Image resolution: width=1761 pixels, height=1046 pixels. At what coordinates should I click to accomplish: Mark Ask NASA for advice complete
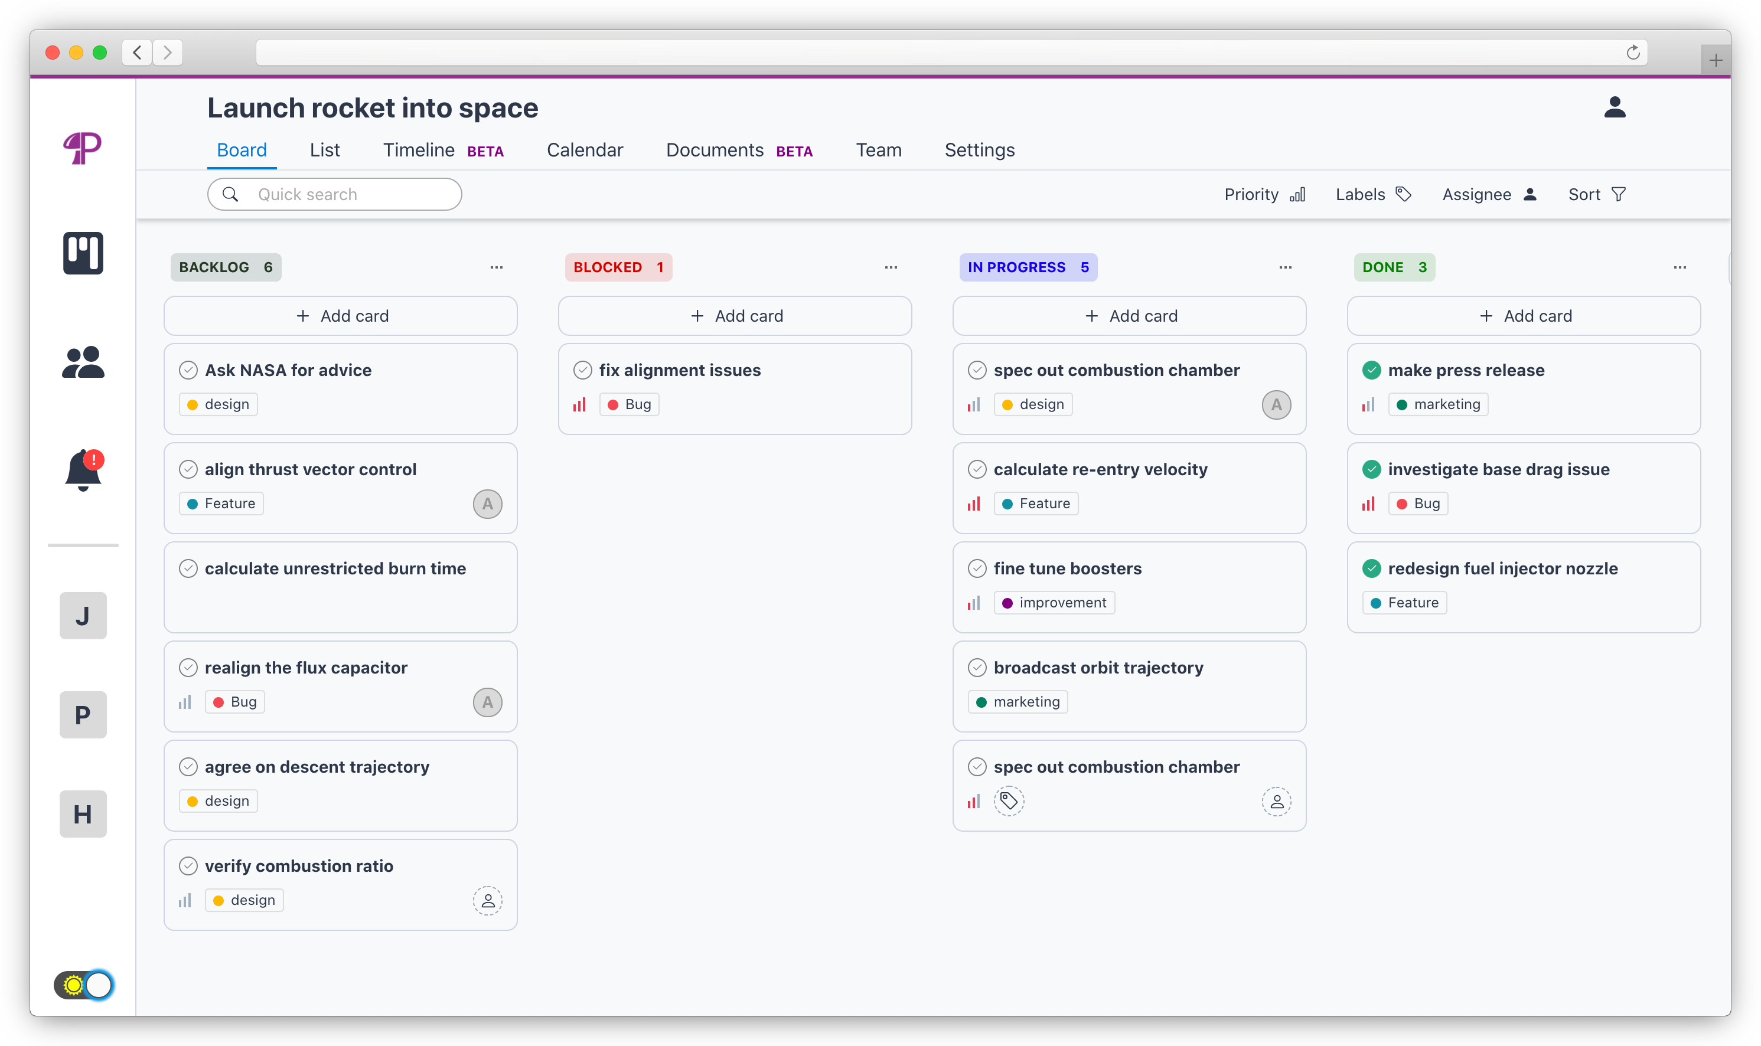point(188,370)
